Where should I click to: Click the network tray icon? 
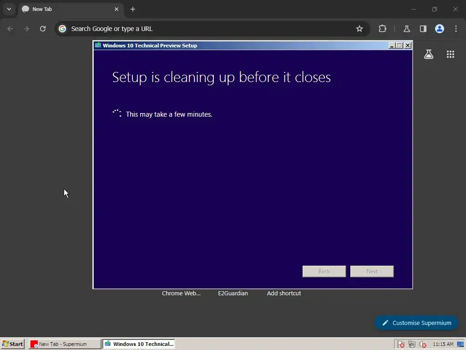click(x=411, y=345)
